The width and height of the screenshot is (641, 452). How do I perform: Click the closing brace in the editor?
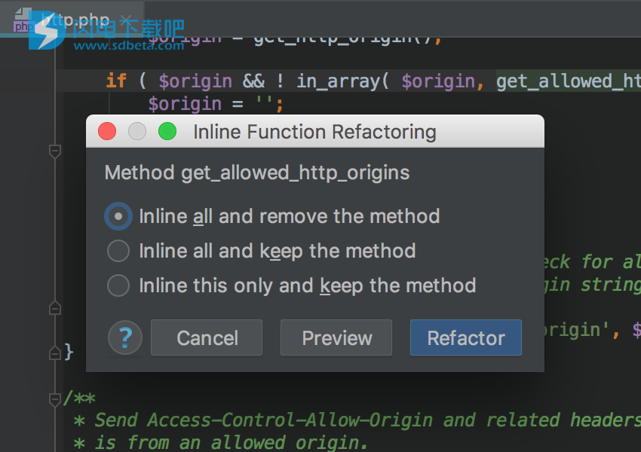[69, 352]
